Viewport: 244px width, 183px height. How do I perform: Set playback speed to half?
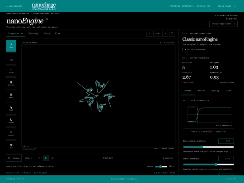[39, 158]
